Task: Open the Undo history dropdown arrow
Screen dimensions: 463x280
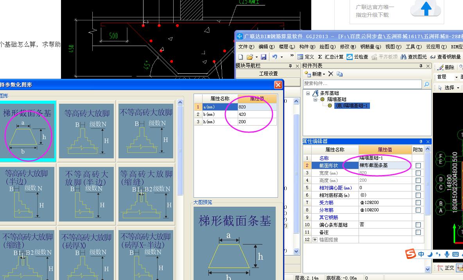Action: [x=282, y=57]
